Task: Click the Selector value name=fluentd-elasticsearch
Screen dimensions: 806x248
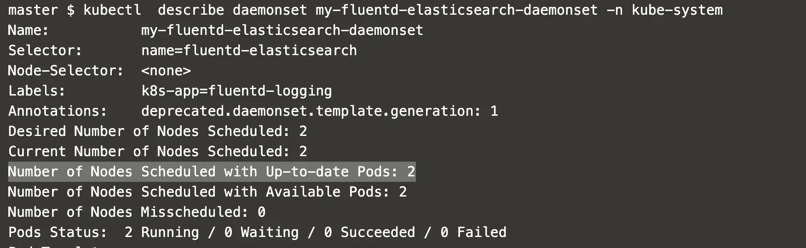Action: pyautogui.click(x=249, y=51)
